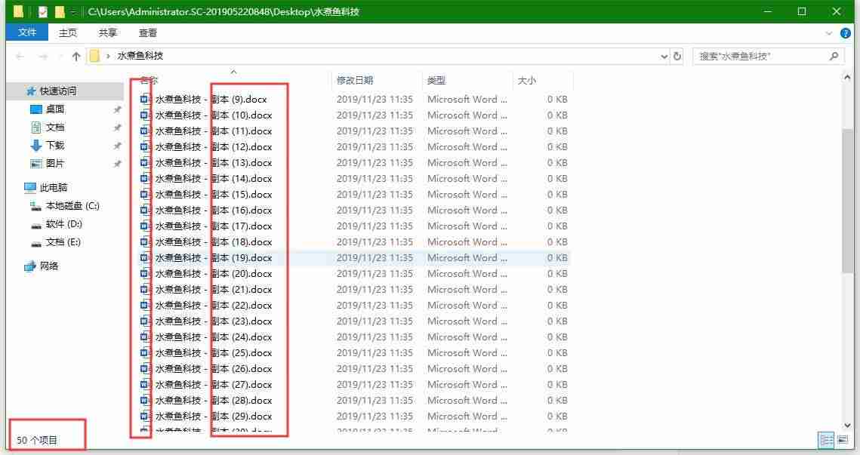Click the 下载 download arrow icon
The height and width of the screenshot is (455, 860).
point(36,146)
